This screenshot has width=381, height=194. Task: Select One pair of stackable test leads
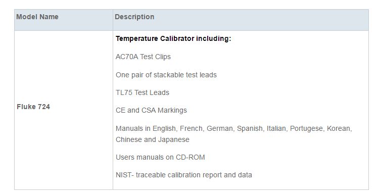pyautogui.click(x=166, y=75)
